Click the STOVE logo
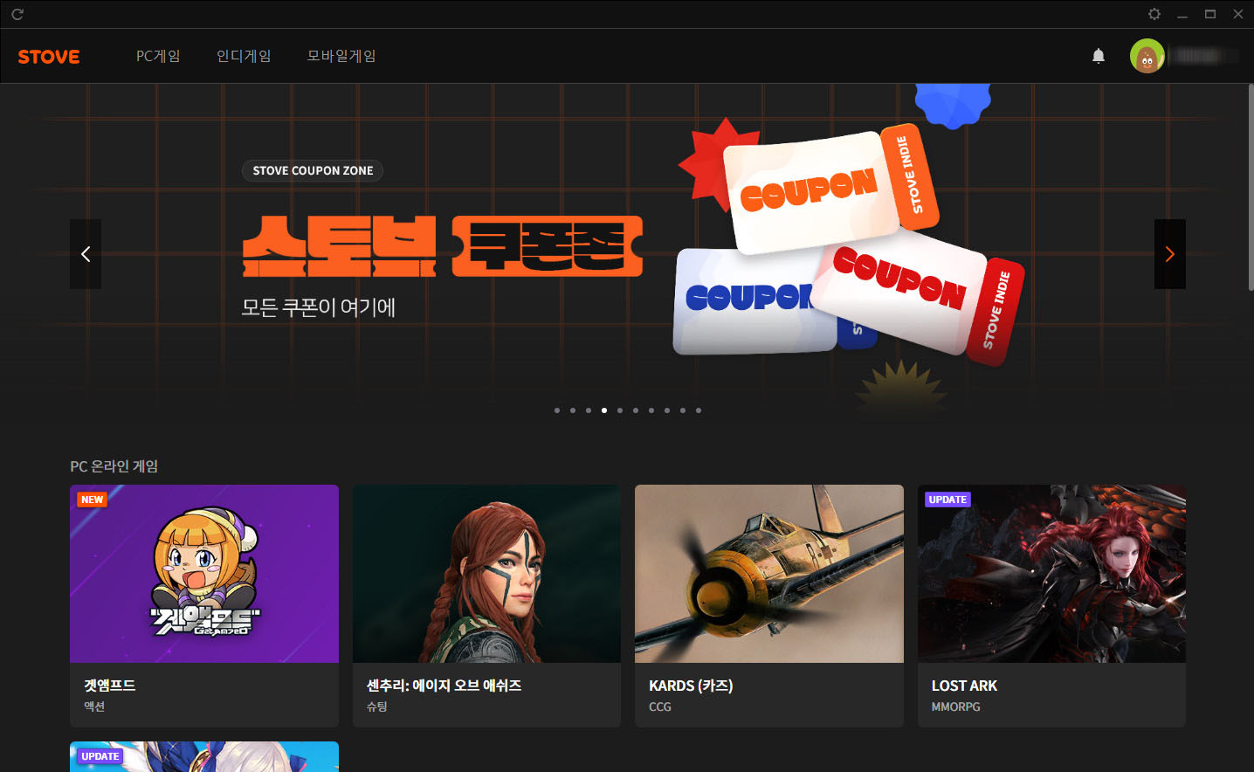Viewport: 1254px width, 772px height. pos(49,57)
